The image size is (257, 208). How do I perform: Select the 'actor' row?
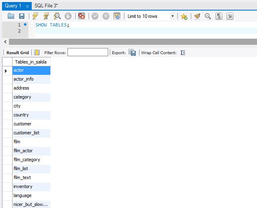click(31, 70)
